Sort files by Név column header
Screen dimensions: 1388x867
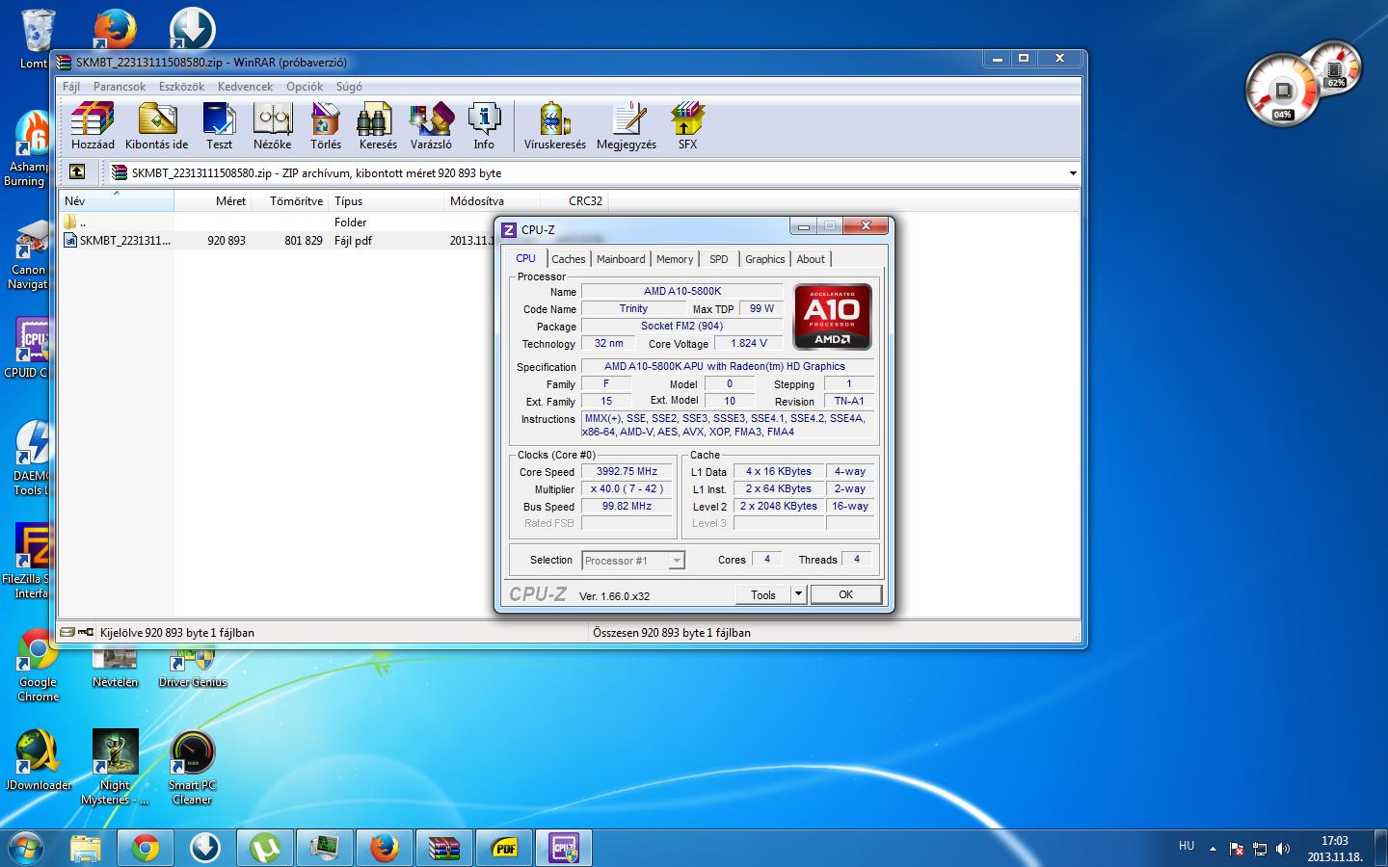pyautogui.click(x=117, y=200)
